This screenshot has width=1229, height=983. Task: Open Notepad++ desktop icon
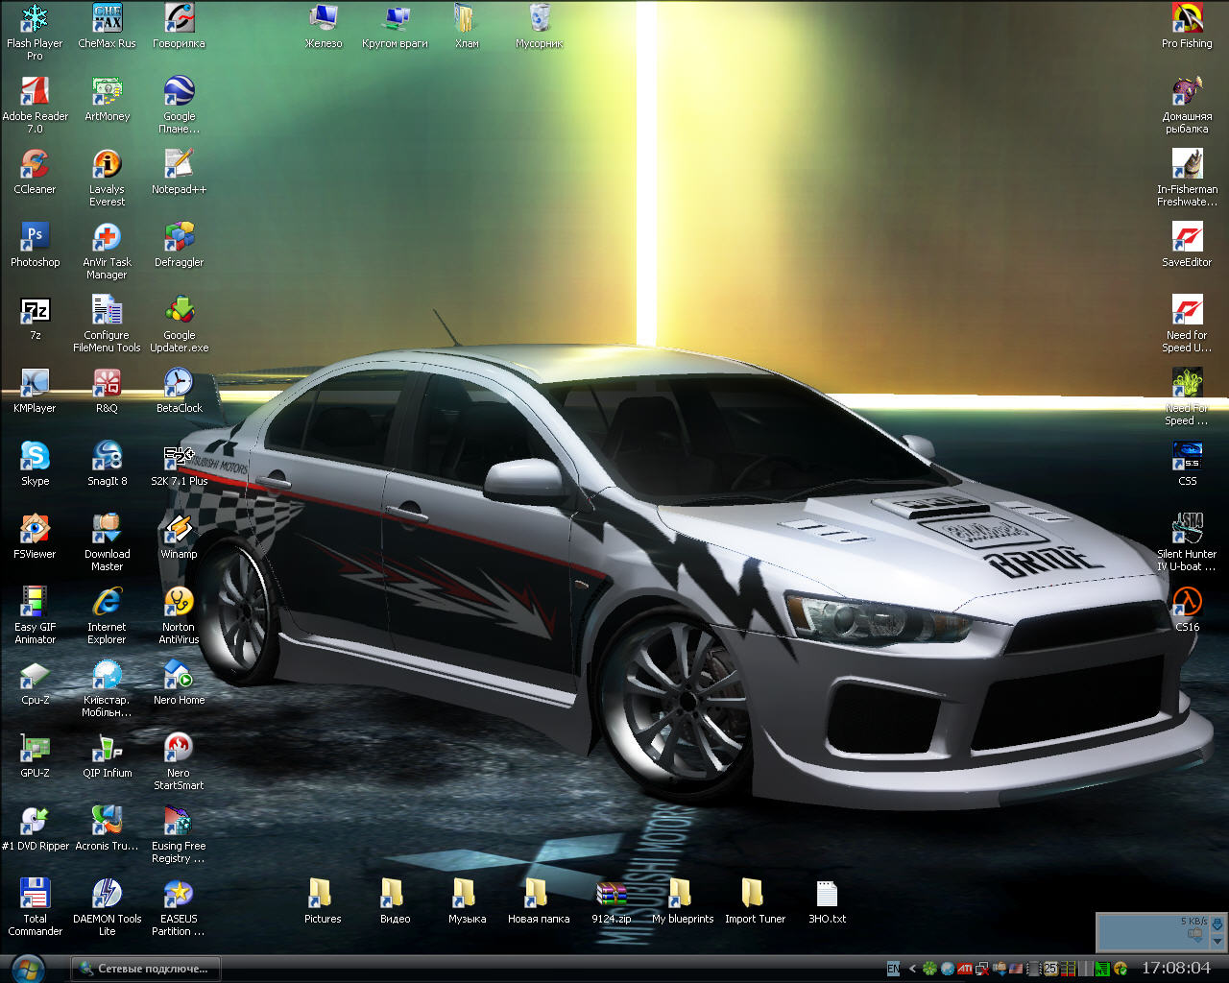point(179,165)
